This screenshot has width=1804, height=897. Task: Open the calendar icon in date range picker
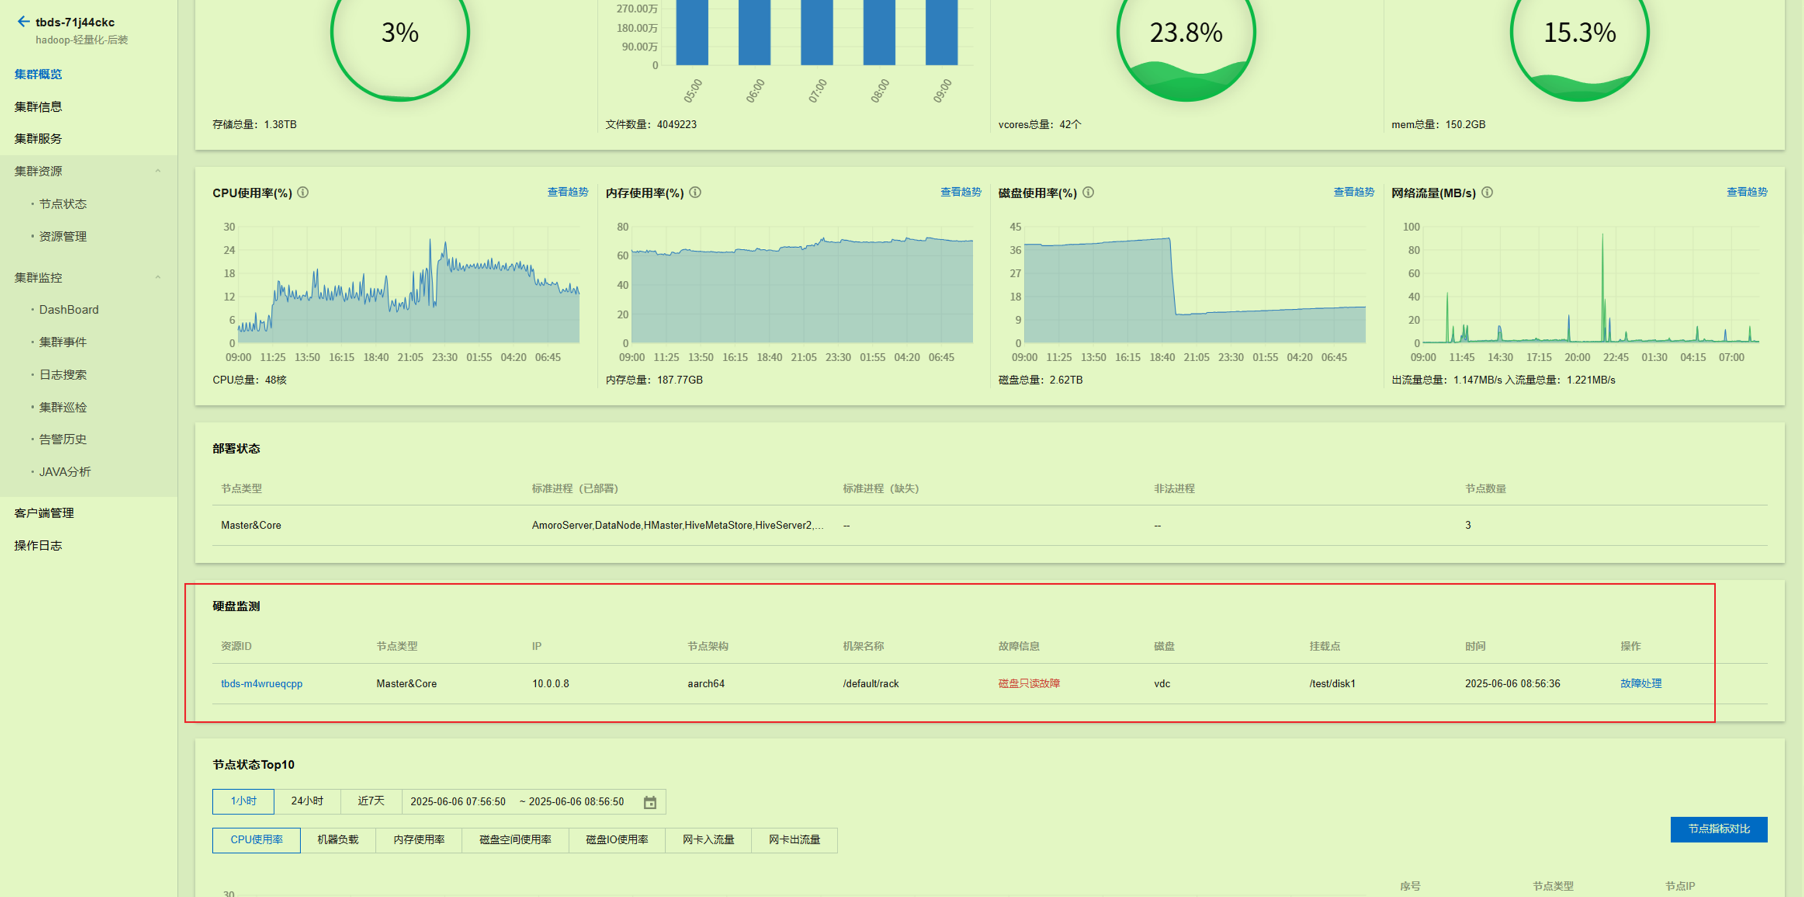pyautogui.click(x=649, y=802)
